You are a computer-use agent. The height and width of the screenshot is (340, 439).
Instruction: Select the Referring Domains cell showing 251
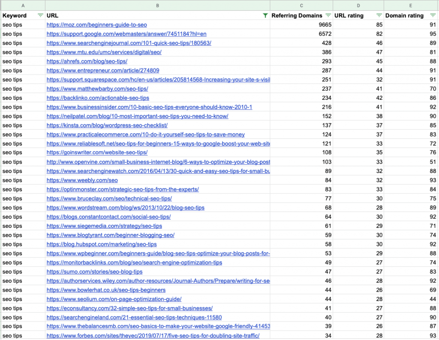click(301, 80)
